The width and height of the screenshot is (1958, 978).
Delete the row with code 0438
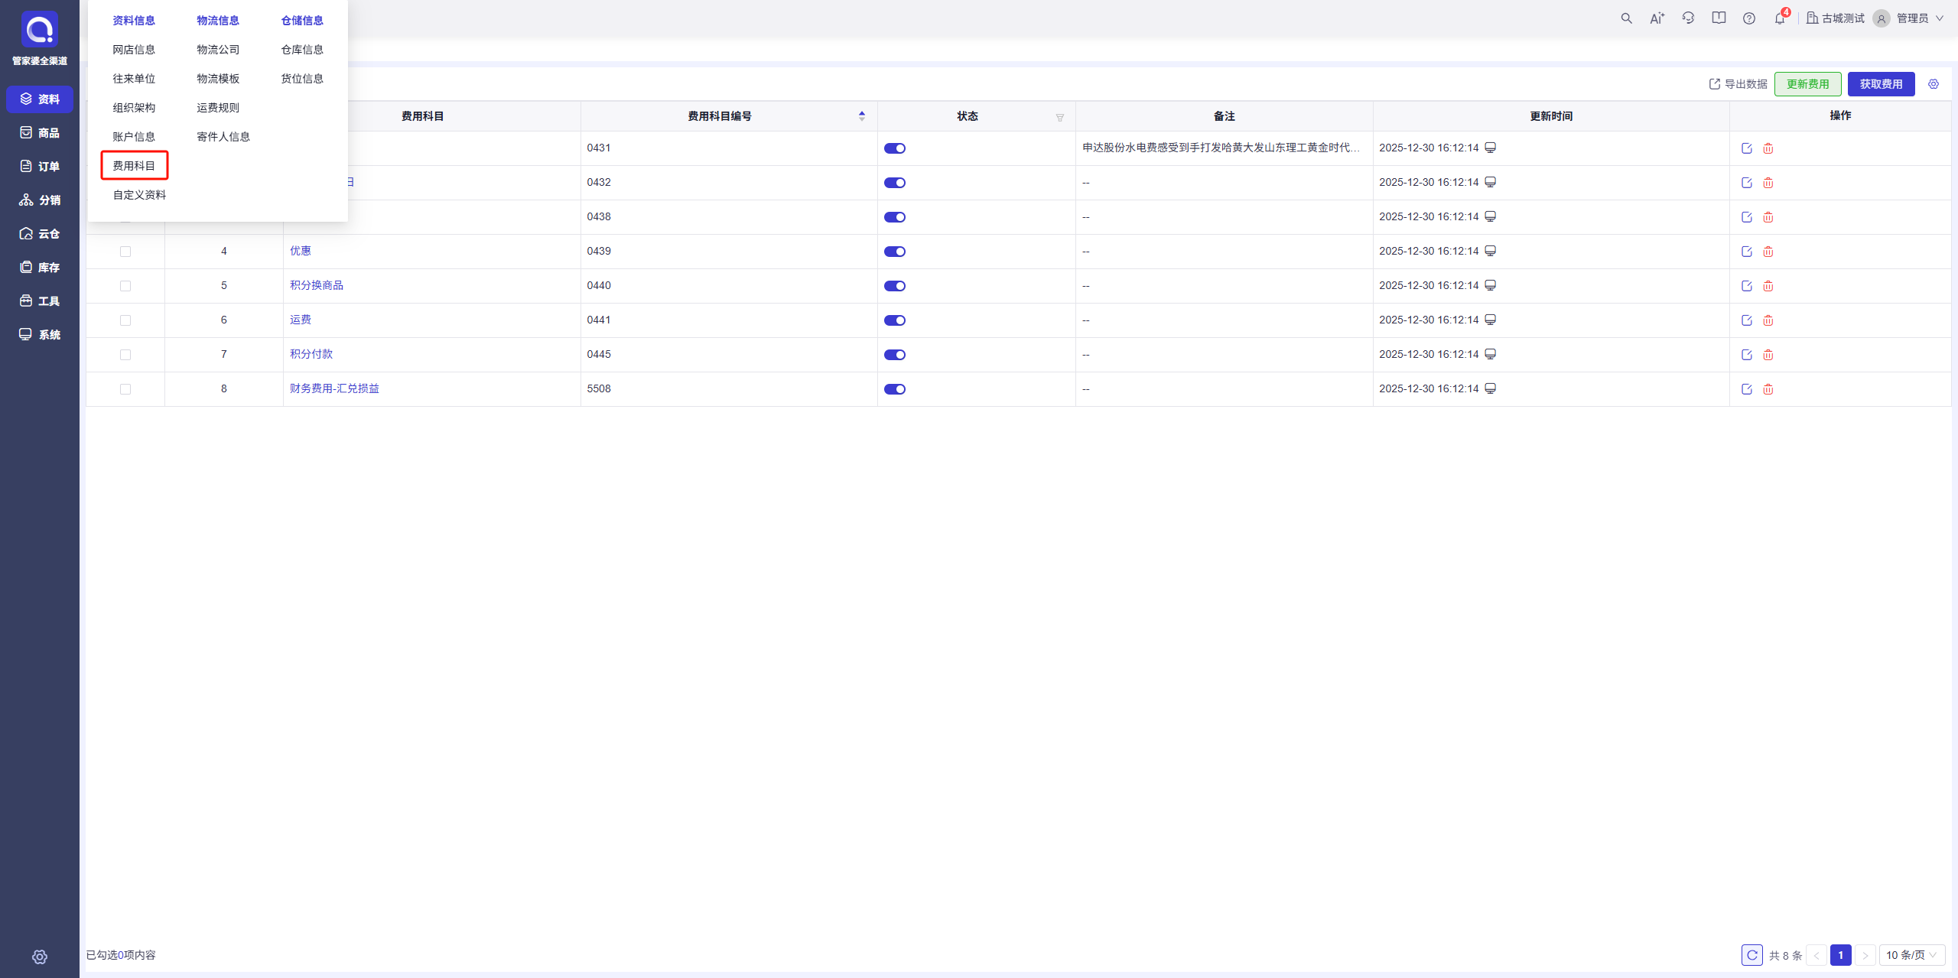(1768, 217)
